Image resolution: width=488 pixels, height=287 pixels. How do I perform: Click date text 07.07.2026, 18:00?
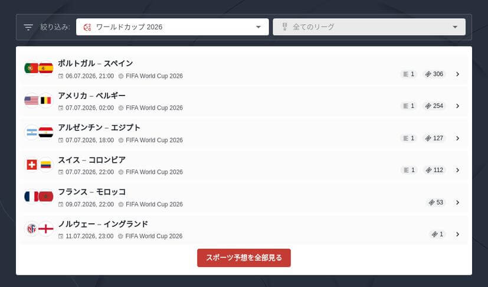coord(90,140)
